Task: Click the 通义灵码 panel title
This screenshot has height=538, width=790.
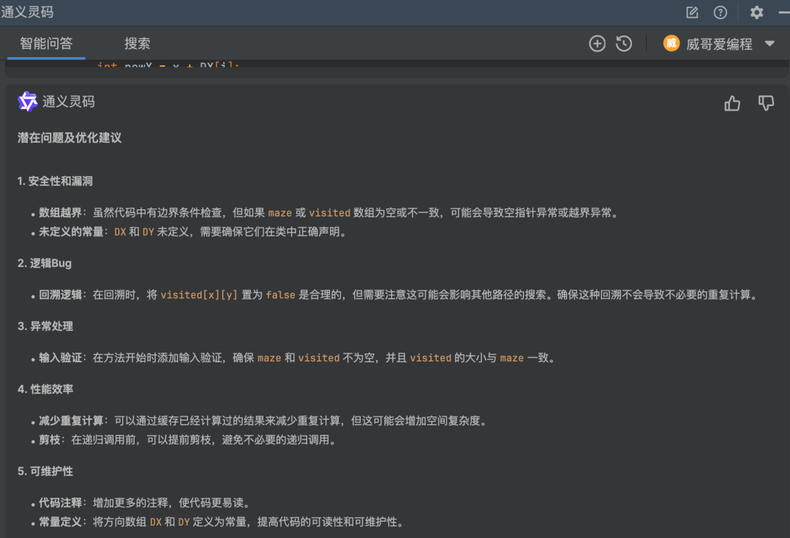Action: pos(27,12)
